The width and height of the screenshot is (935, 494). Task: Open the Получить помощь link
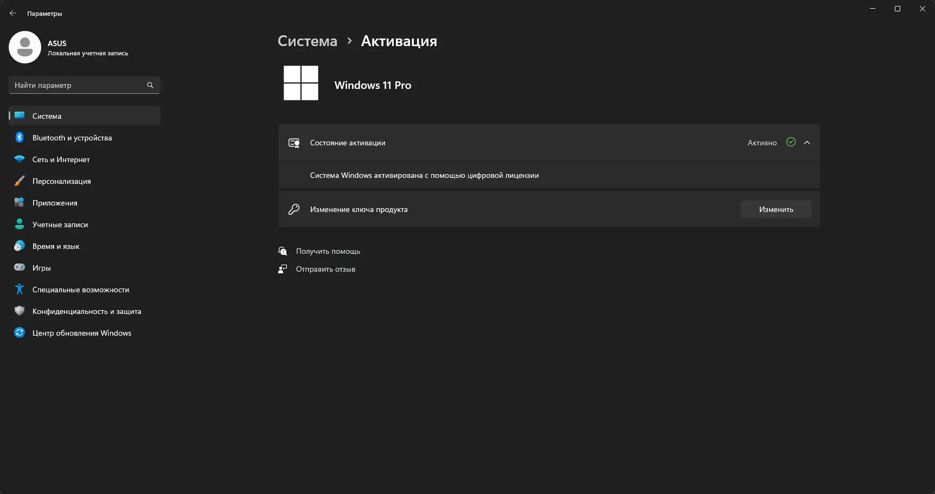328,251
